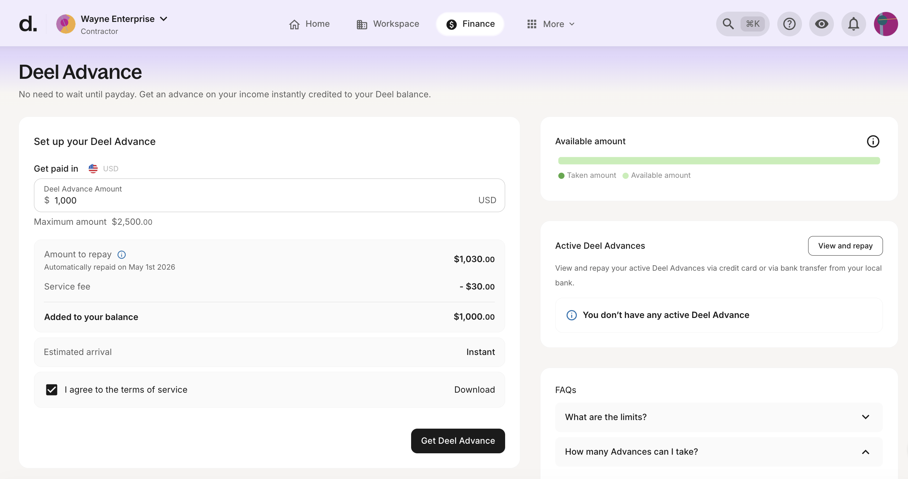Switch to the Finance tab
908x479 pixels.
pyautogui.click(x=470, y=24)
